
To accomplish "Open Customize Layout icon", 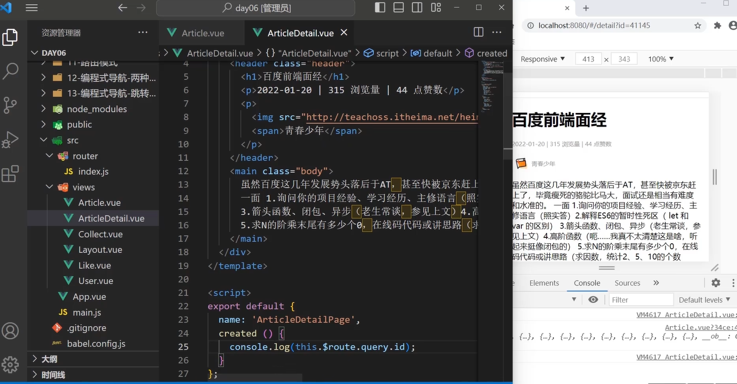I will [x=436, y=7].
